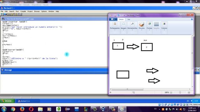Open the Browse menu in Borland C++
Viewport: 200px width, 112px height.
point(37,12)
